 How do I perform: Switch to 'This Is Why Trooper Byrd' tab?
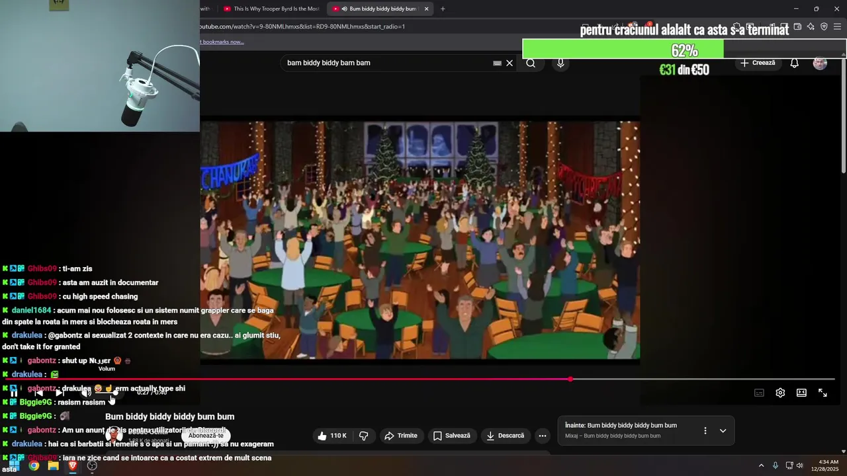(271, 9)
